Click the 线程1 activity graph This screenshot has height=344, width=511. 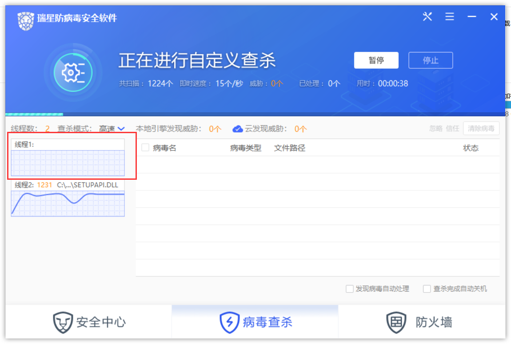[x=68, y=163]
